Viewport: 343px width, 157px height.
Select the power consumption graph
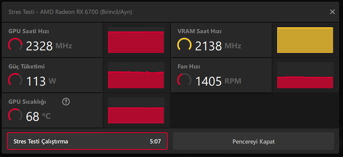point(136,75)
